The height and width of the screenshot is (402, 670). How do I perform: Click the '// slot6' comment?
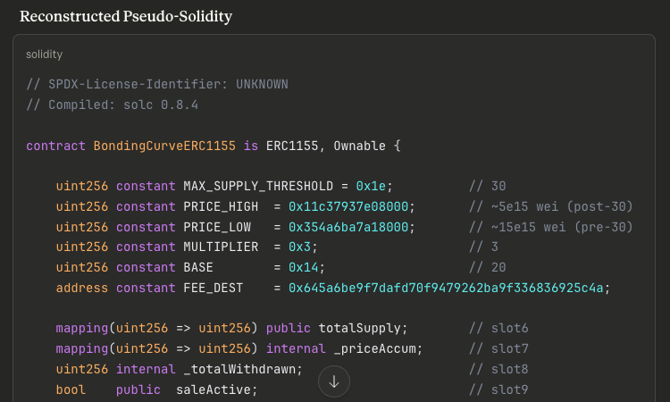pyautogui.click(x=498, y=328)
